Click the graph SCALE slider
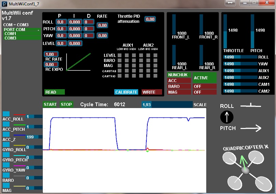Screen dimensions: 276x194 pyautogui.click(x=167, y=104)
